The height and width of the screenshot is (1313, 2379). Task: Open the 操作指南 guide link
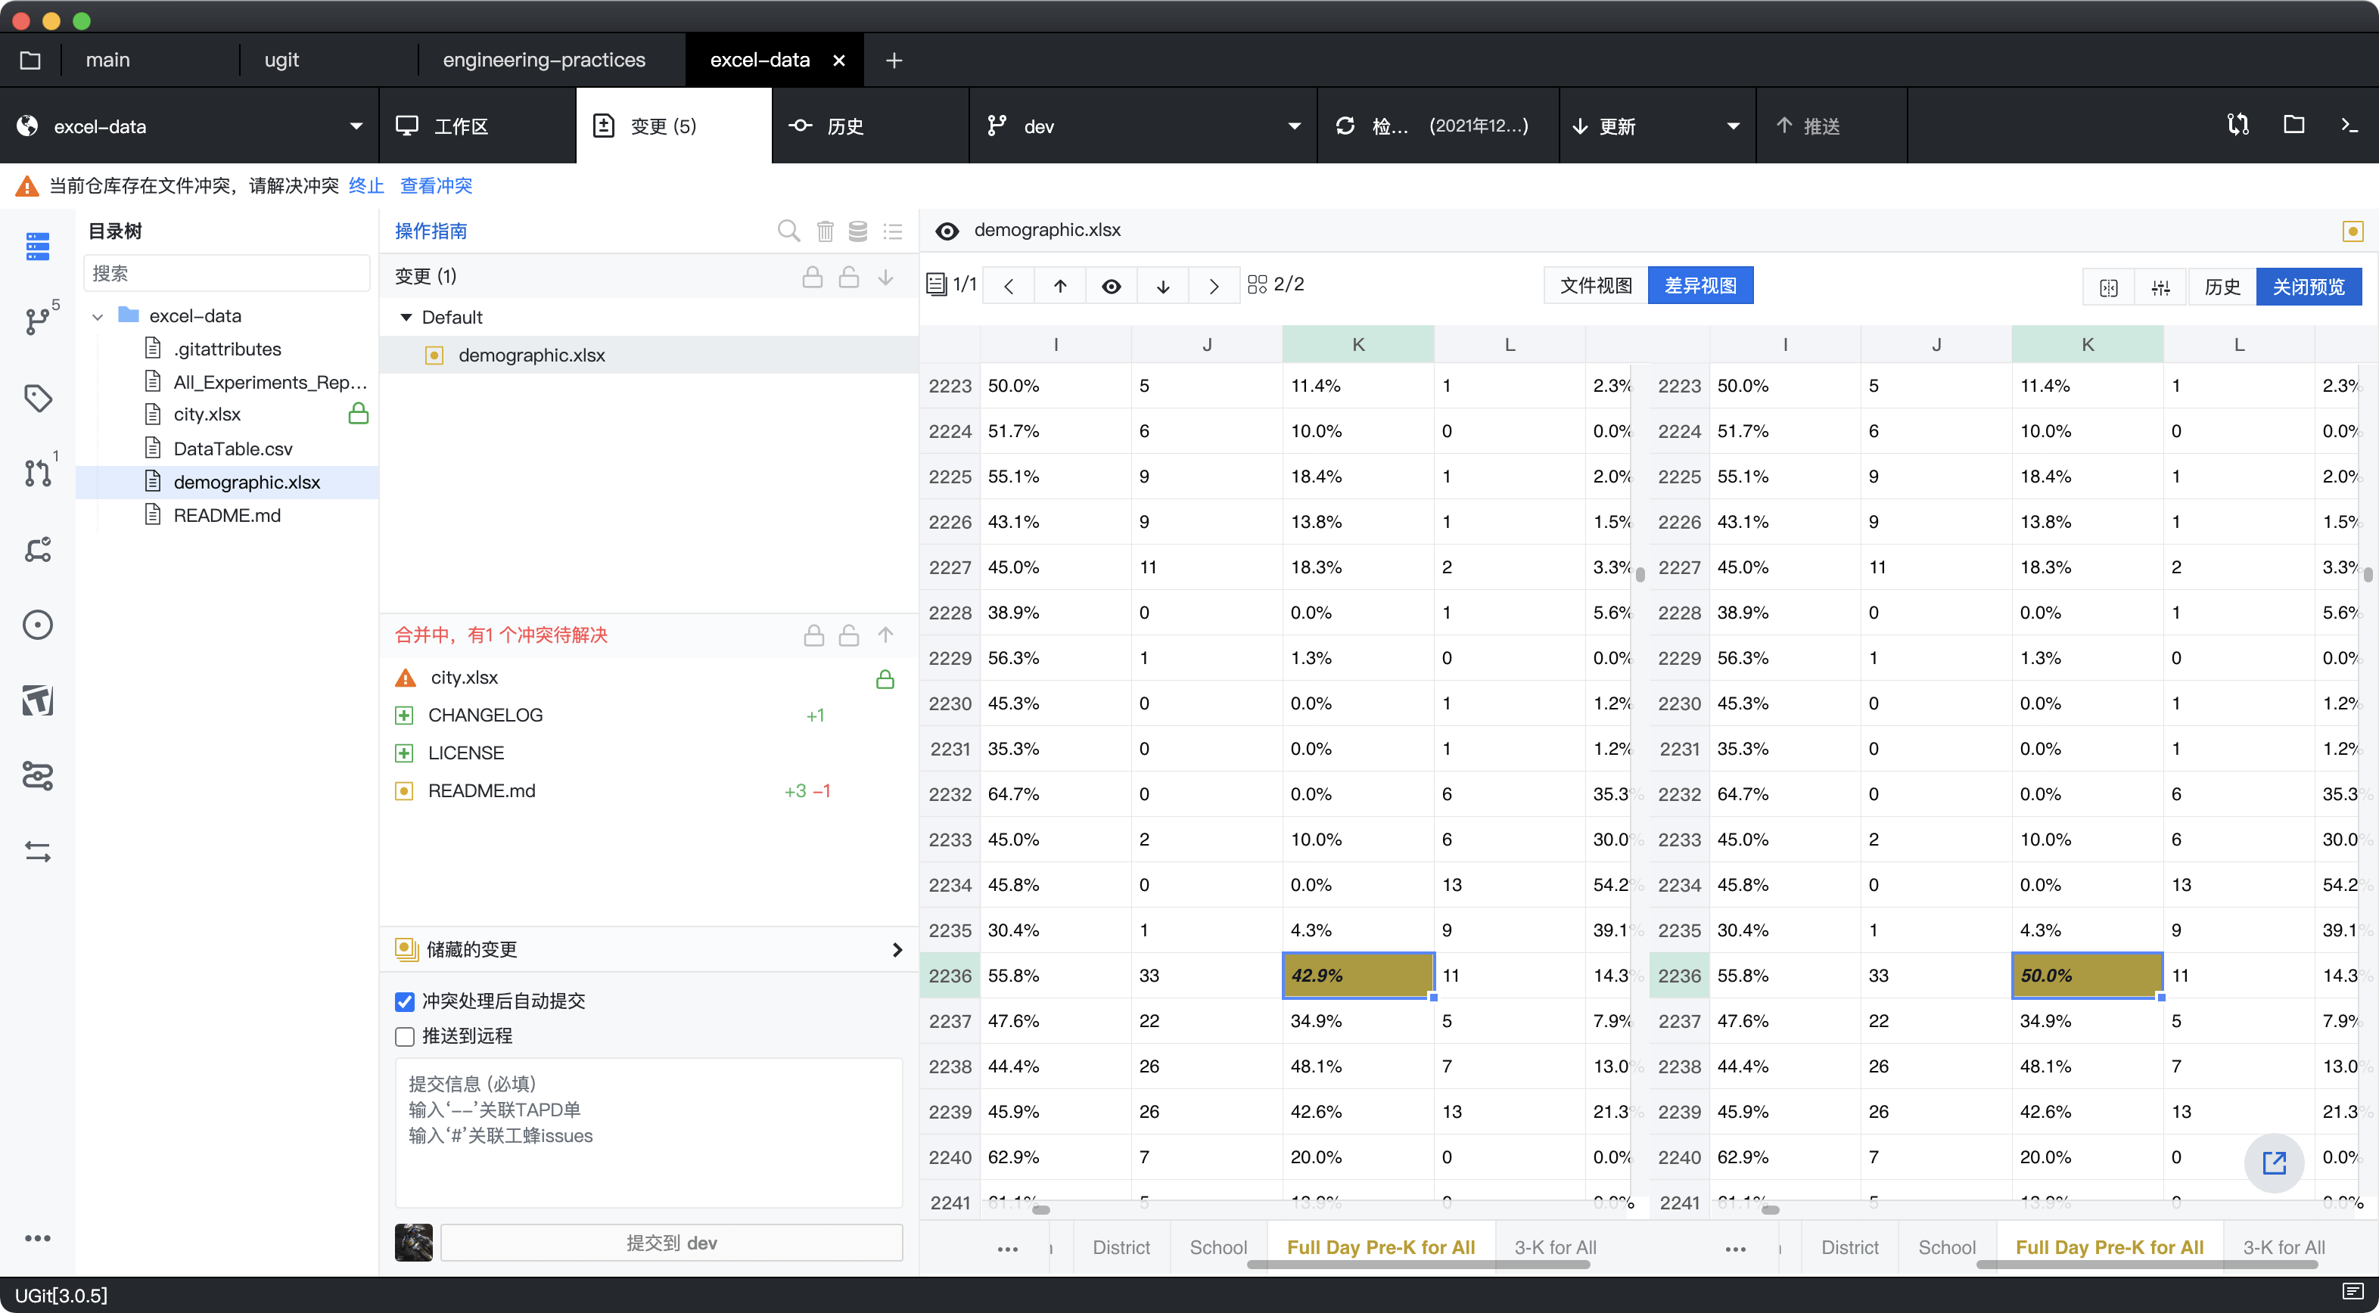click(431, 231)
